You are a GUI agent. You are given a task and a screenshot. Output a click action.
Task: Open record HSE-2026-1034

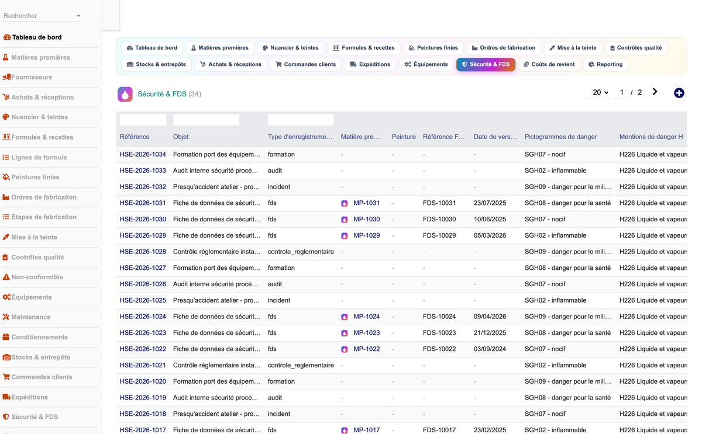click(143, 155)
